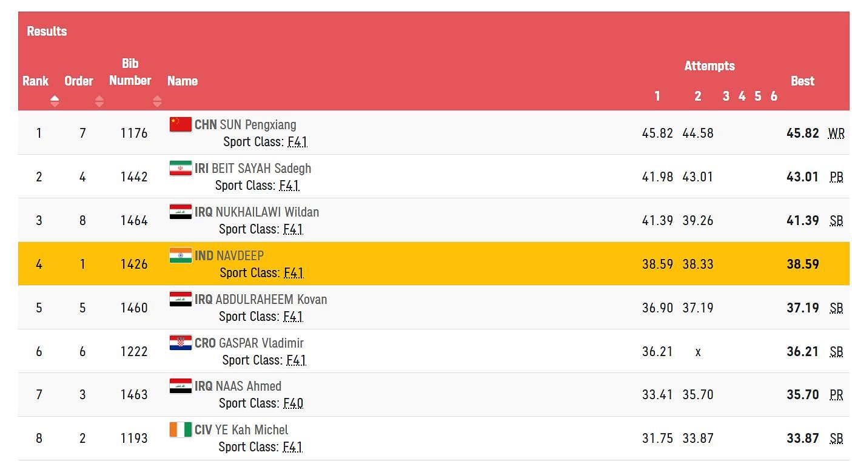The height and width of the screenshot is (475, 852).
Task: Click the PB abbreviation next to 43.01
Action: click(836, 177)
